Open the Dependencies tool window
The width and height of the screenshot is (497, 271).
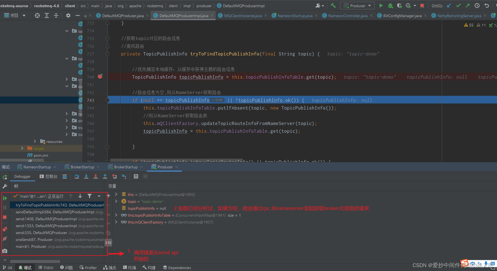tap(177, 268)
